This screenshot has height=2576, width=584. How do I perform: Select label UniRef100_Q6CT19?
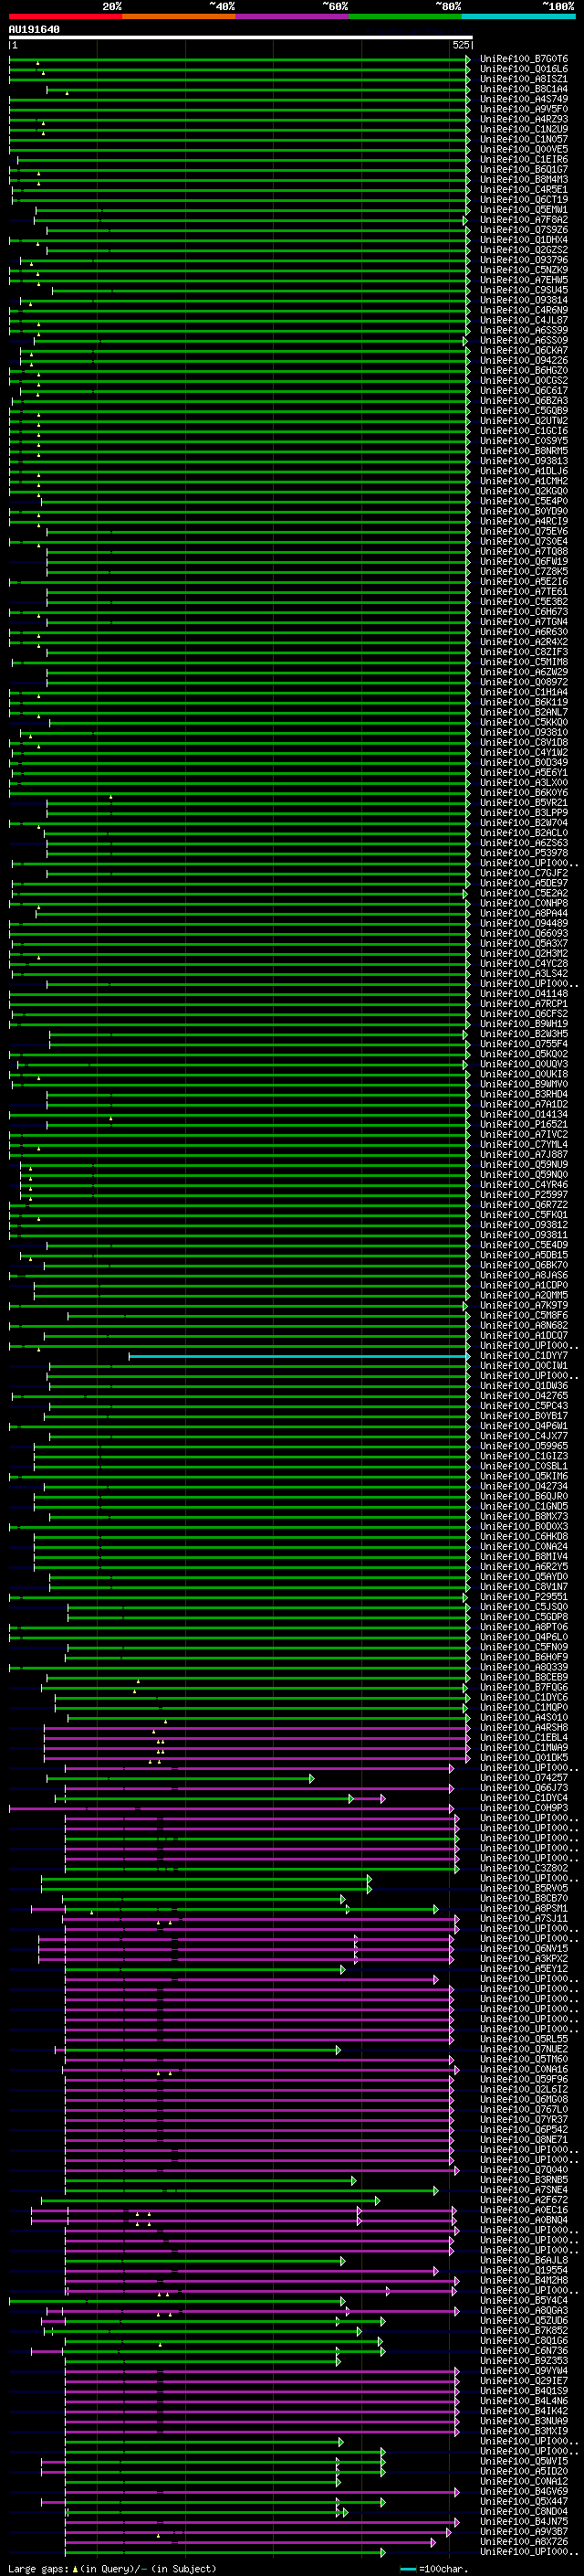524,200
